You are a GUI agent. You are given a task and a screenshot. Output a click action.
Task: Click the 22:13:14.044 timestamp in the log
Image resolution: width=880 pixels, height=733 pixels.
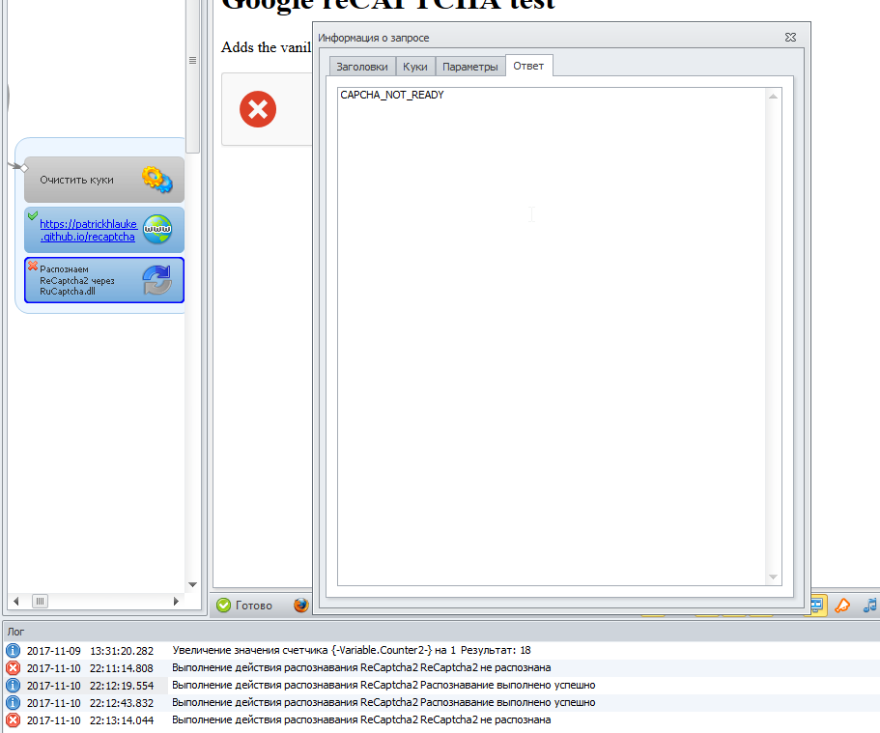coord(122,720)
